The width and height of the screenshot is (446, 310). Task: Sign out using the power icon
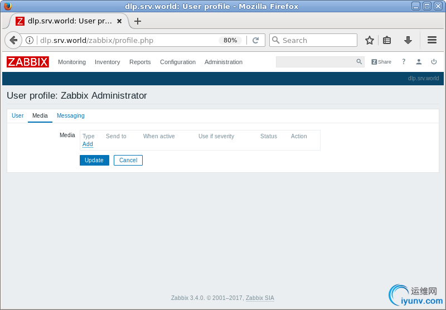tap(434, 62)
